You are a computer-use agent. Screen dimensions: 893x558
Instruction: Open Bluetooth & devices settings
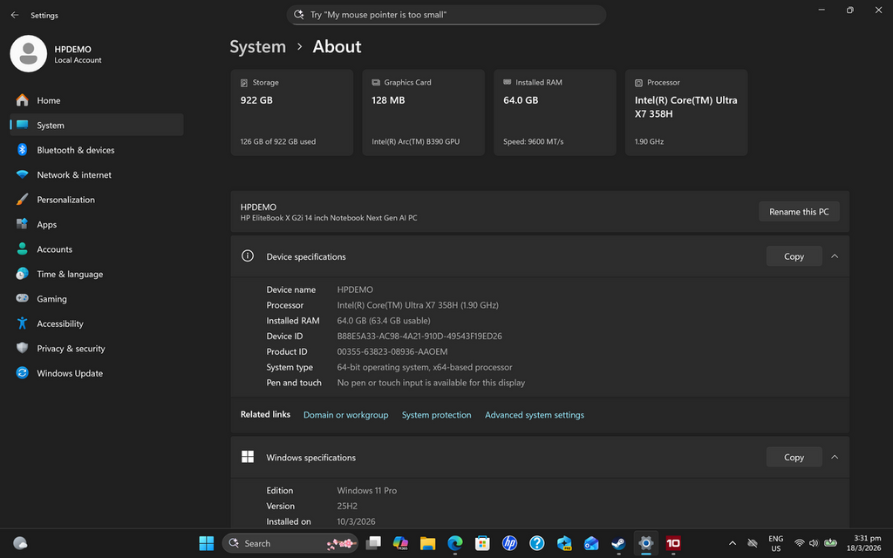[x=75, y=150]
